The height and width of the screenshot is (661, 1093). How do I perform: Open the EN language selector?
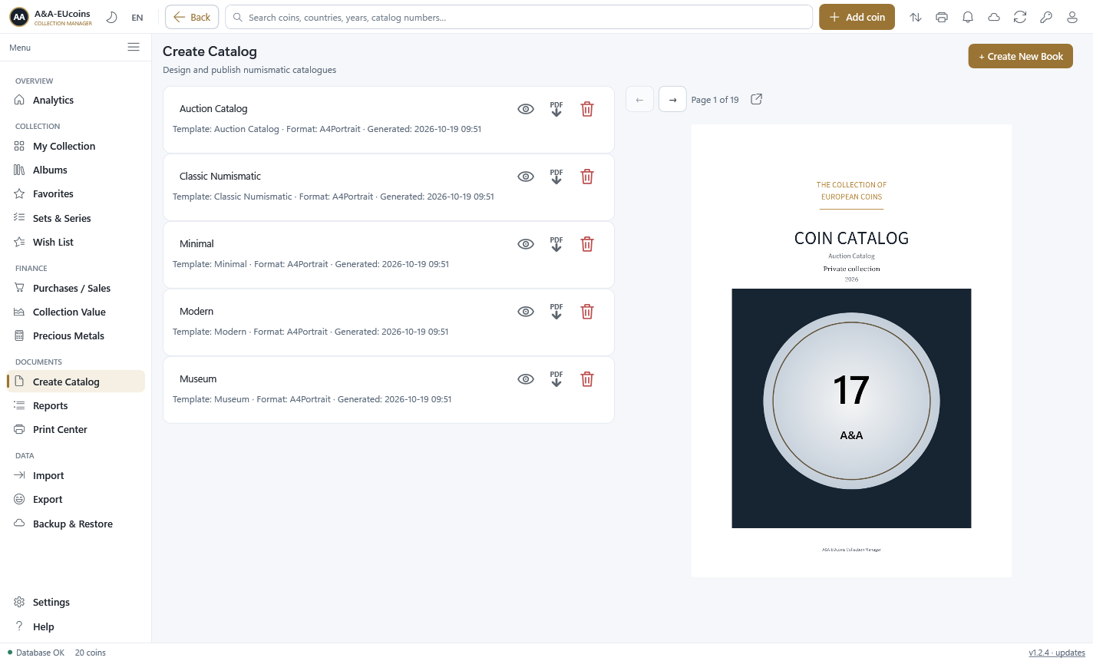[x=137, y=18]
